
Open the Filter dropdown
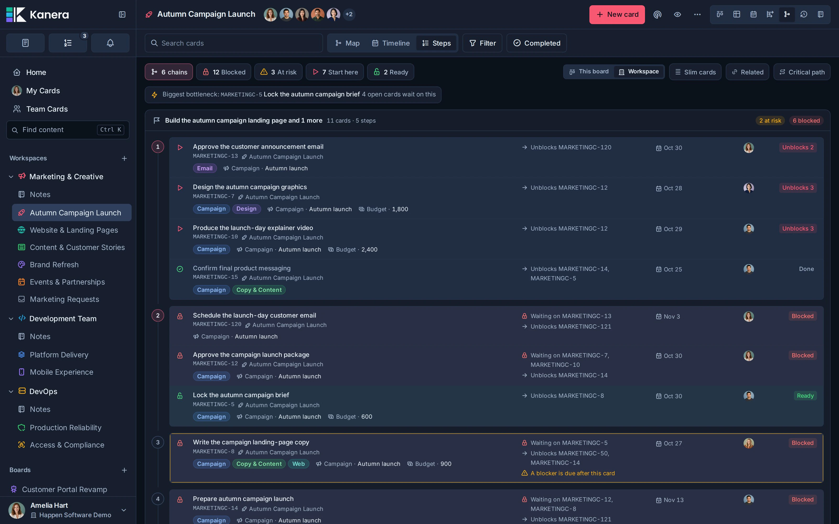(x=482, y=43)
